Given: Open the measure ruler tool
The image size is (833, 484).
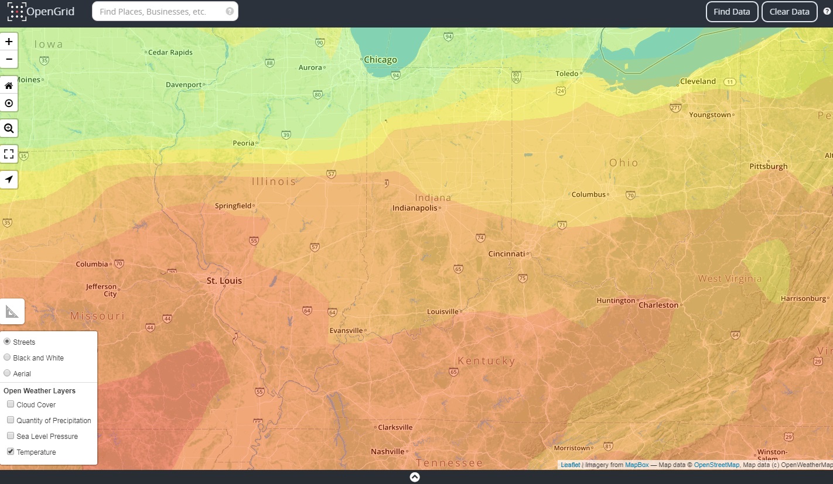Looking at the screenshot, I should pos(12,311).
